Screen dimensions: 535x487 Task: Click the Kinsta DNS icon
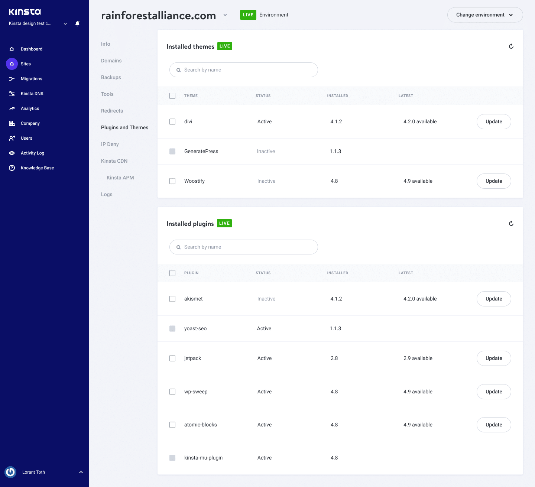pyautogui.click(x=12, y=94)
